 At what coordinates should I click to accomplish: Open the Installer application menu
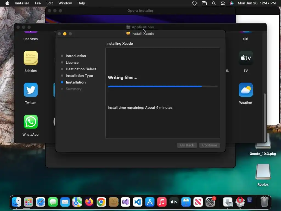pyautogui.click(x=22, y=3)
